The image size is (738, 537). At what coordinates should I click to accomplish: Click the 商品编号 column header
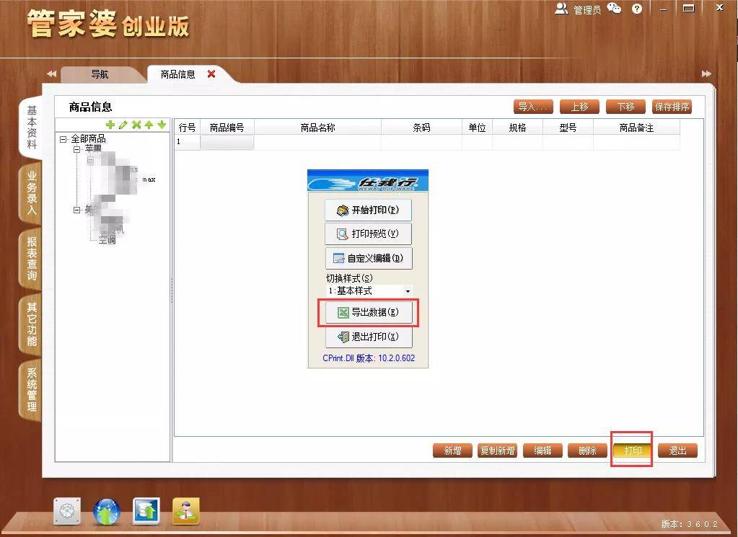click(227, 128)
